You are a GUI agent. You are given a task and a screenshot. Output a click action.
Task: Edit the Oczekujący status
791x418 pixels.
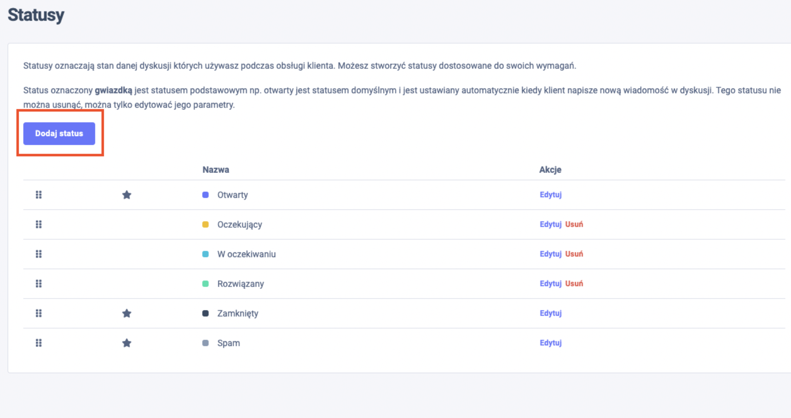point(551,224)
